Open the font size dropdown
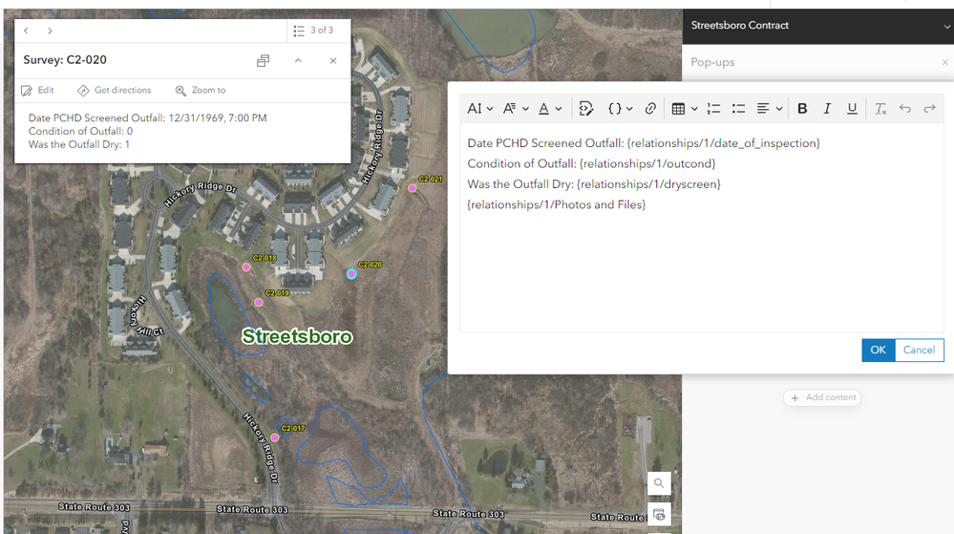Screen dimensions: 954x534 point(479,108)
